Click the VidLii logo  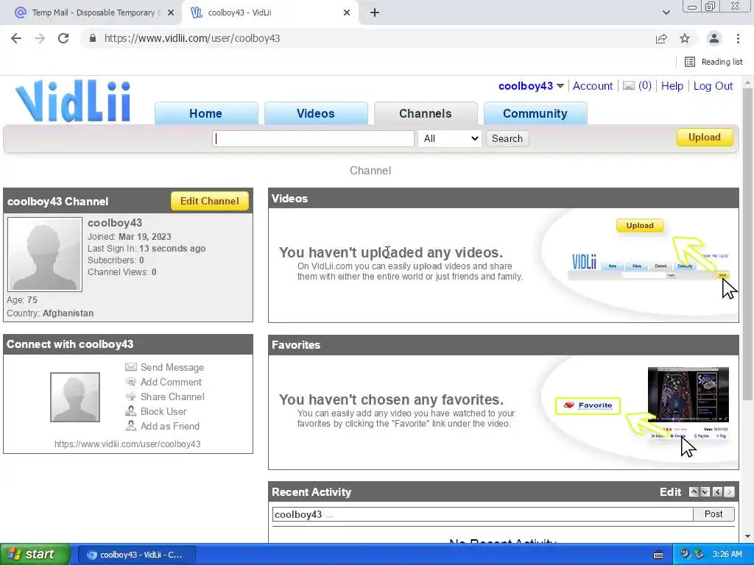click(x=73, y=101)
